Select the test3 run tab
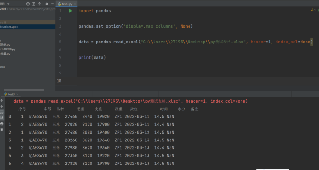 [x=10, y=94]
